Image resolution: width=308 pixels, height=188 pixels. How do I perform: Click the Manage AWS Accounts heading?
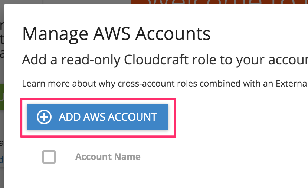pos(117,34)
